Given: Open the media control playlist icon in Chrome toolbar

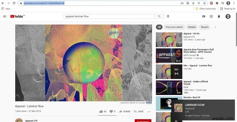Looking at the screenshot, I should point(223,3).
